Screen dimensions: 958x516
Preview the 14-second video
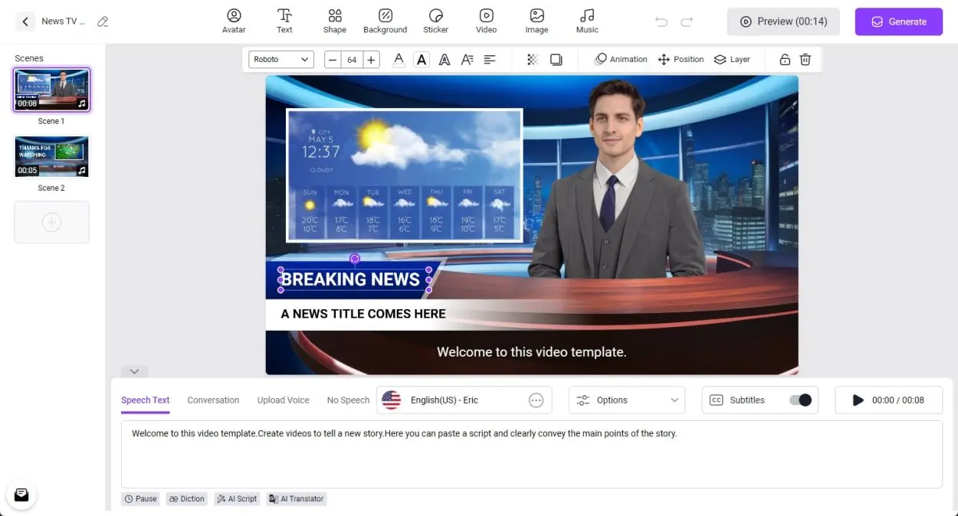pos(783,21)
